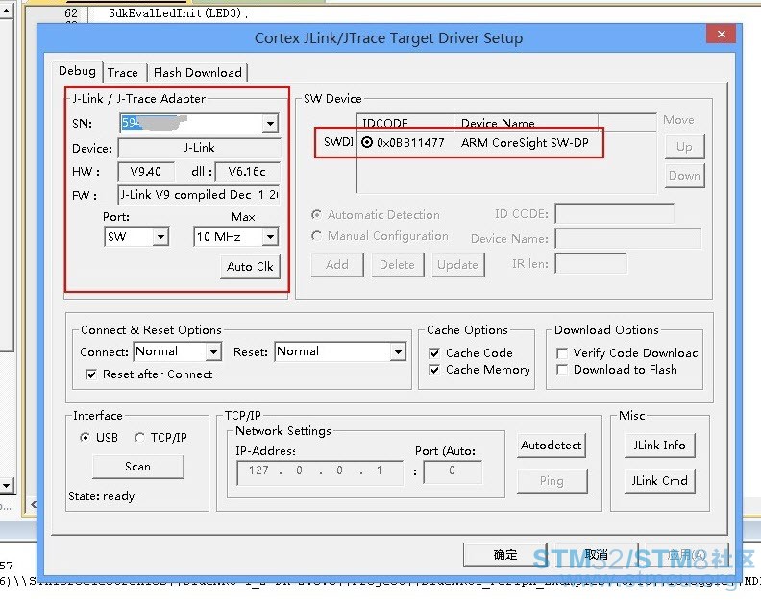Viewport: 761px width, 603px height.
Task: Click scroll up arrow in background editor window
Action: point(7,10)
